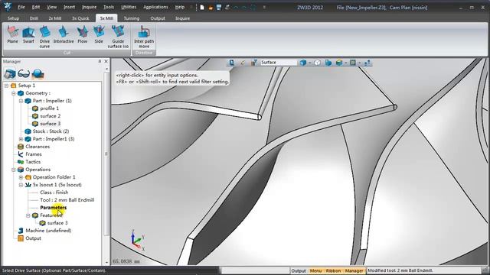Click the green and blue box icon

pyautogui.click(x=339, y=63)
